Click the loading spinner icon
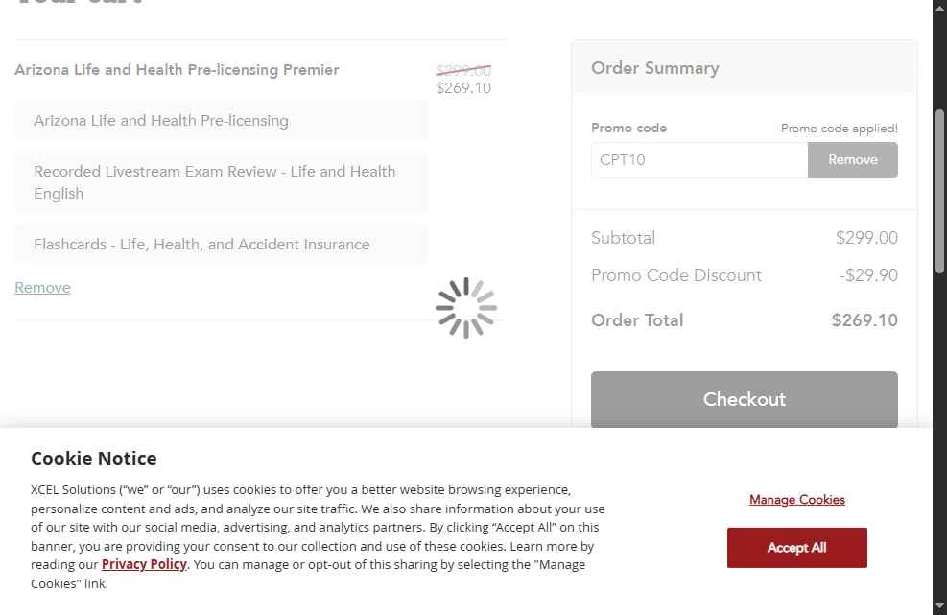Viewport: 947px width, 615px height. point(466,308)
